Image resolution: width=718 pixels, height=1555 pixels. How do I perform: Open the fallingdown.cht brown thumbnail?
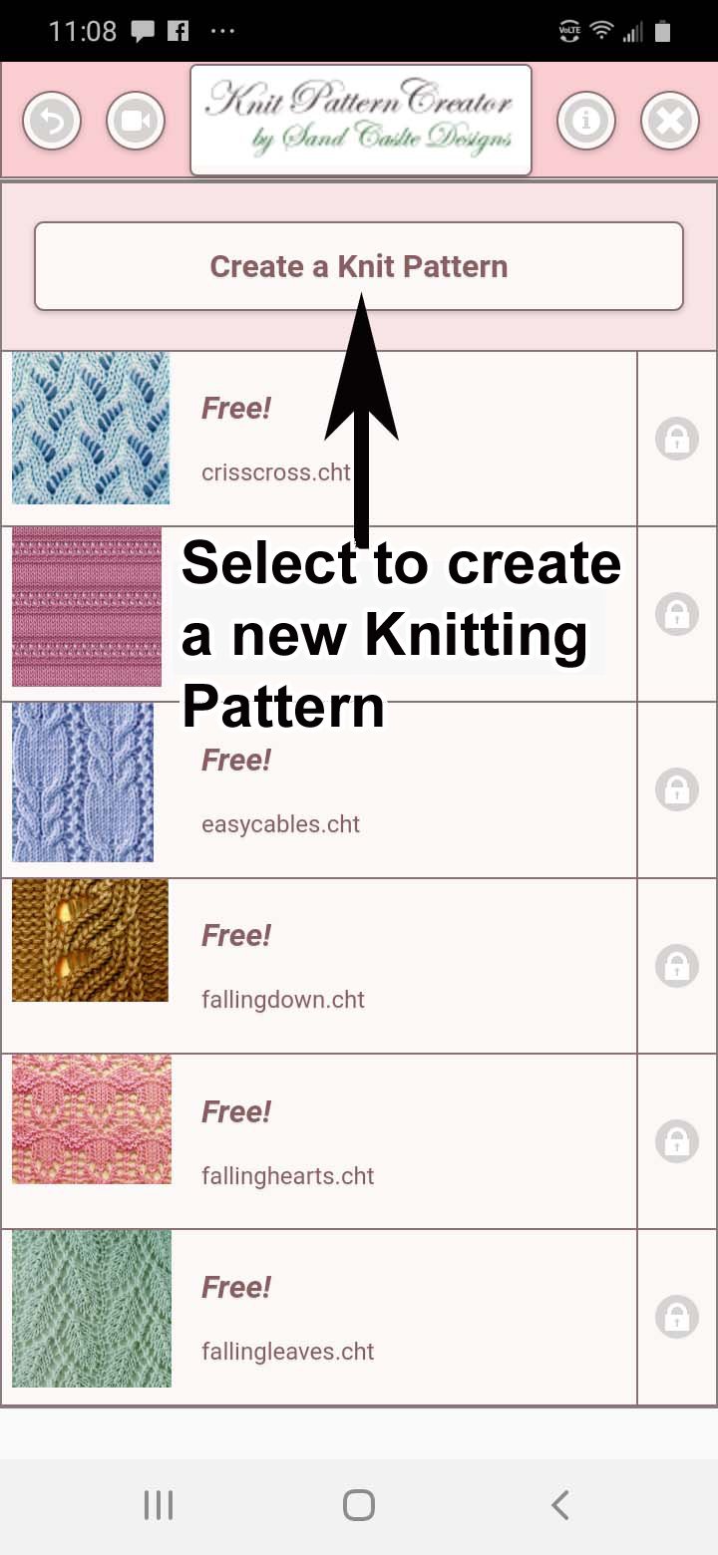[90, 940]
